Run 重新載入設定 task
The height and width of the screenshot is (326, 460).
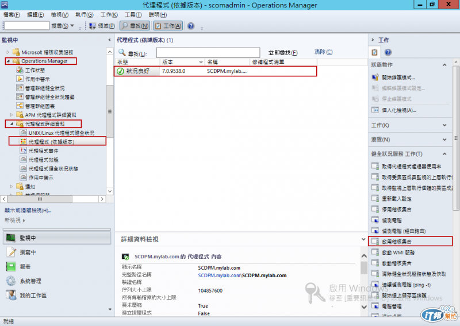click(x=397, y=199)
